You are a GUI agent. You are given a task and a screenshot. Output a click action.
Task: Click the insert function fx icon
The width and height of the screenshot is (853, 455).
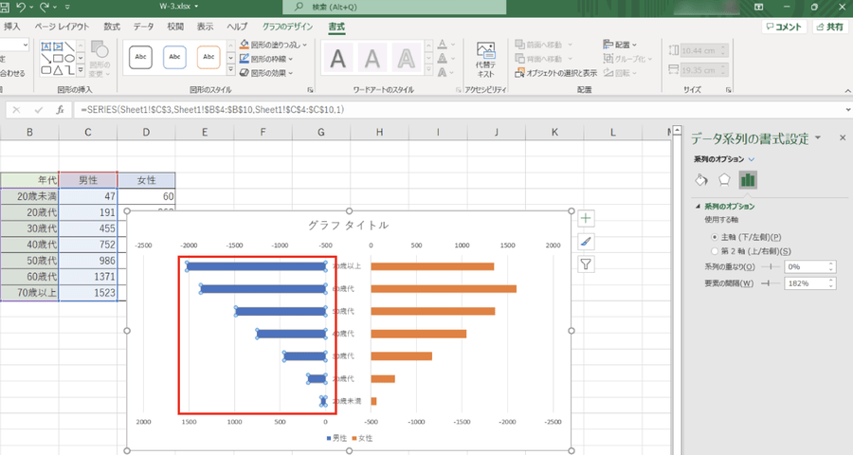coord(60,110)
